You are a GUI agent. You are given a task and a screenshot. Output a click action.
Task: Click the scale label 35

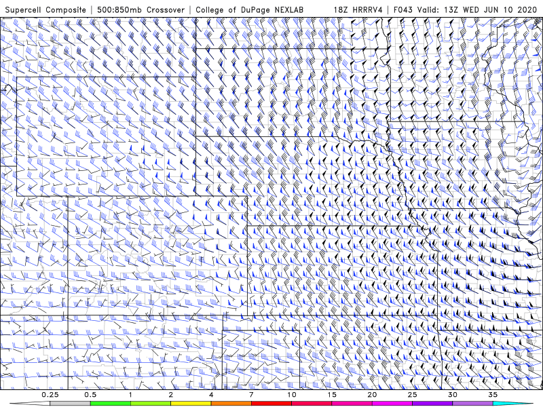493,395
